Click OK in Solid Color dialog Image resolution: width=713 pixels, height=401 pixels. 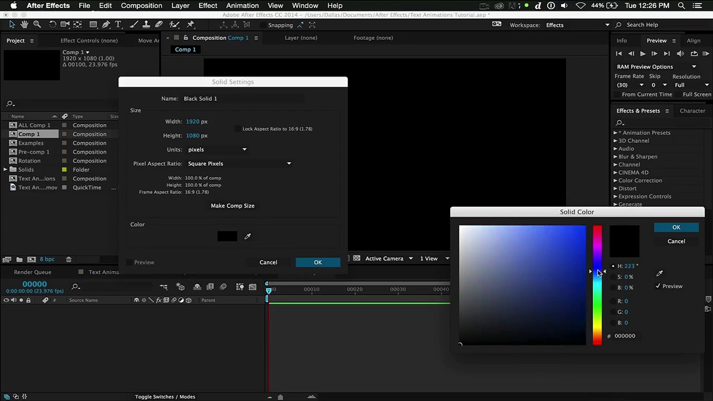point(676,227)
